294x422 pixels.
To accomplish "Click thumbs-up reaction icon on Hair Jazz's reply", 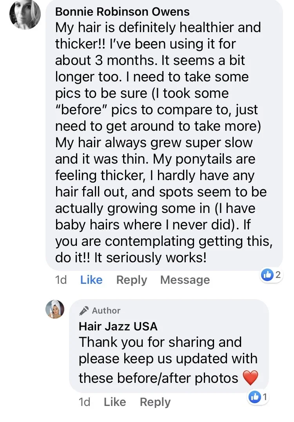I will (x=255, y=397).
